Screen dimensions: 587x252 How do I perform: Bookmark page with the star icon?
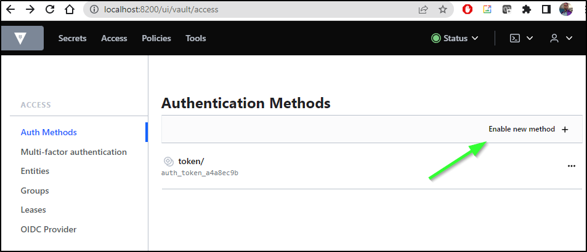point(443,9)
